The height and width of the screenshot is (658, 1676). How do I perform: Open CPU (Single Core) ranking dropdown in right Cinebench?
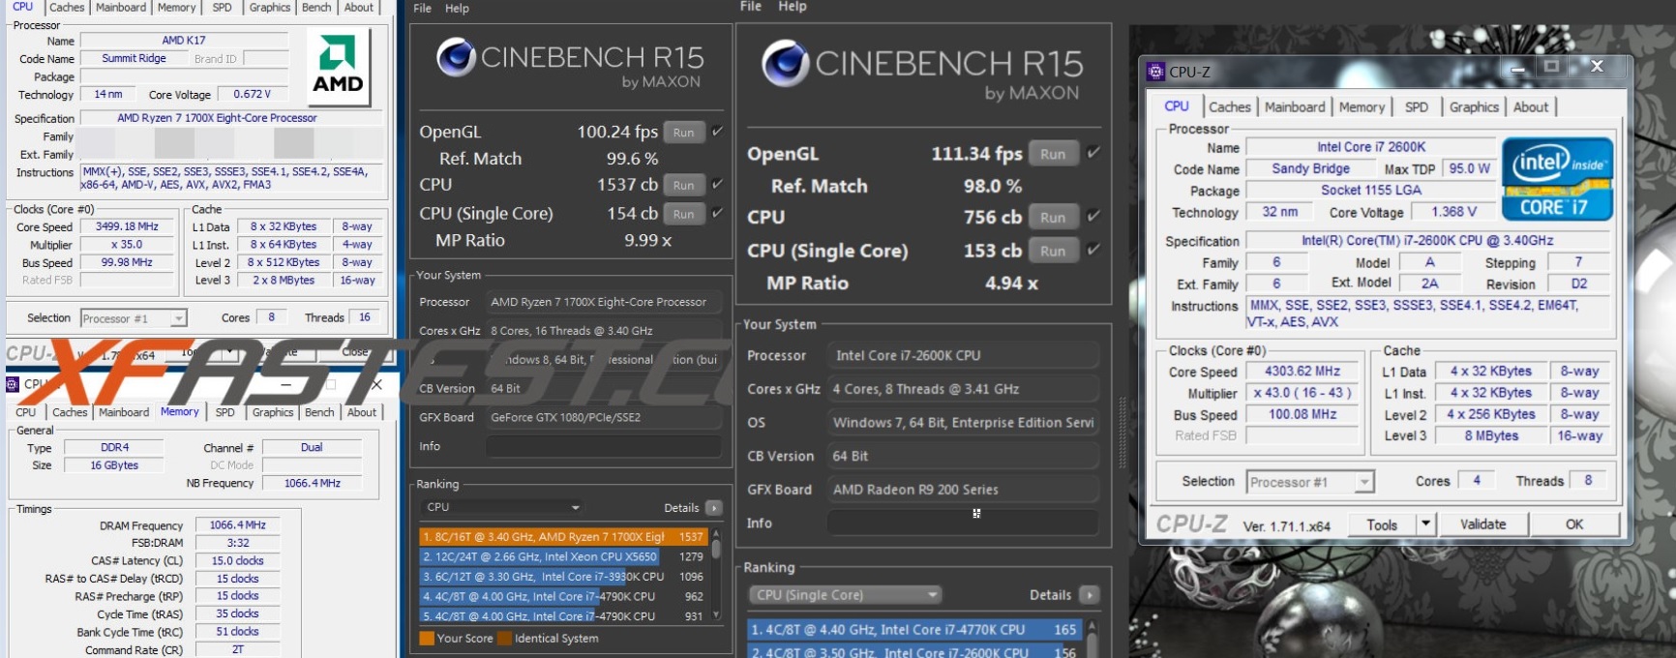coord(844,595)
